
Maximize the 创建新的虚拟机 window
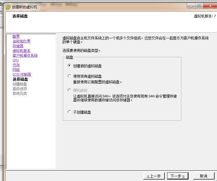click(199, 6)
